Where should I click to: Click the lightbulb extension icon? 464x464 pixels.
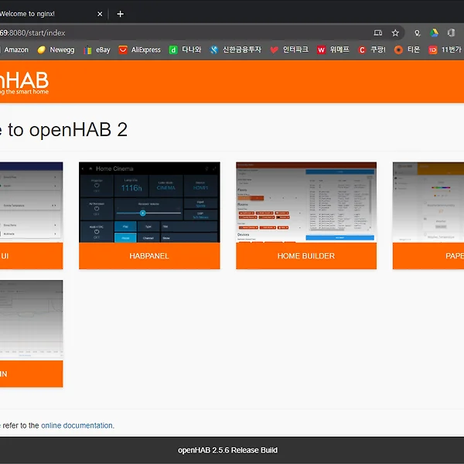pos(418,32)
